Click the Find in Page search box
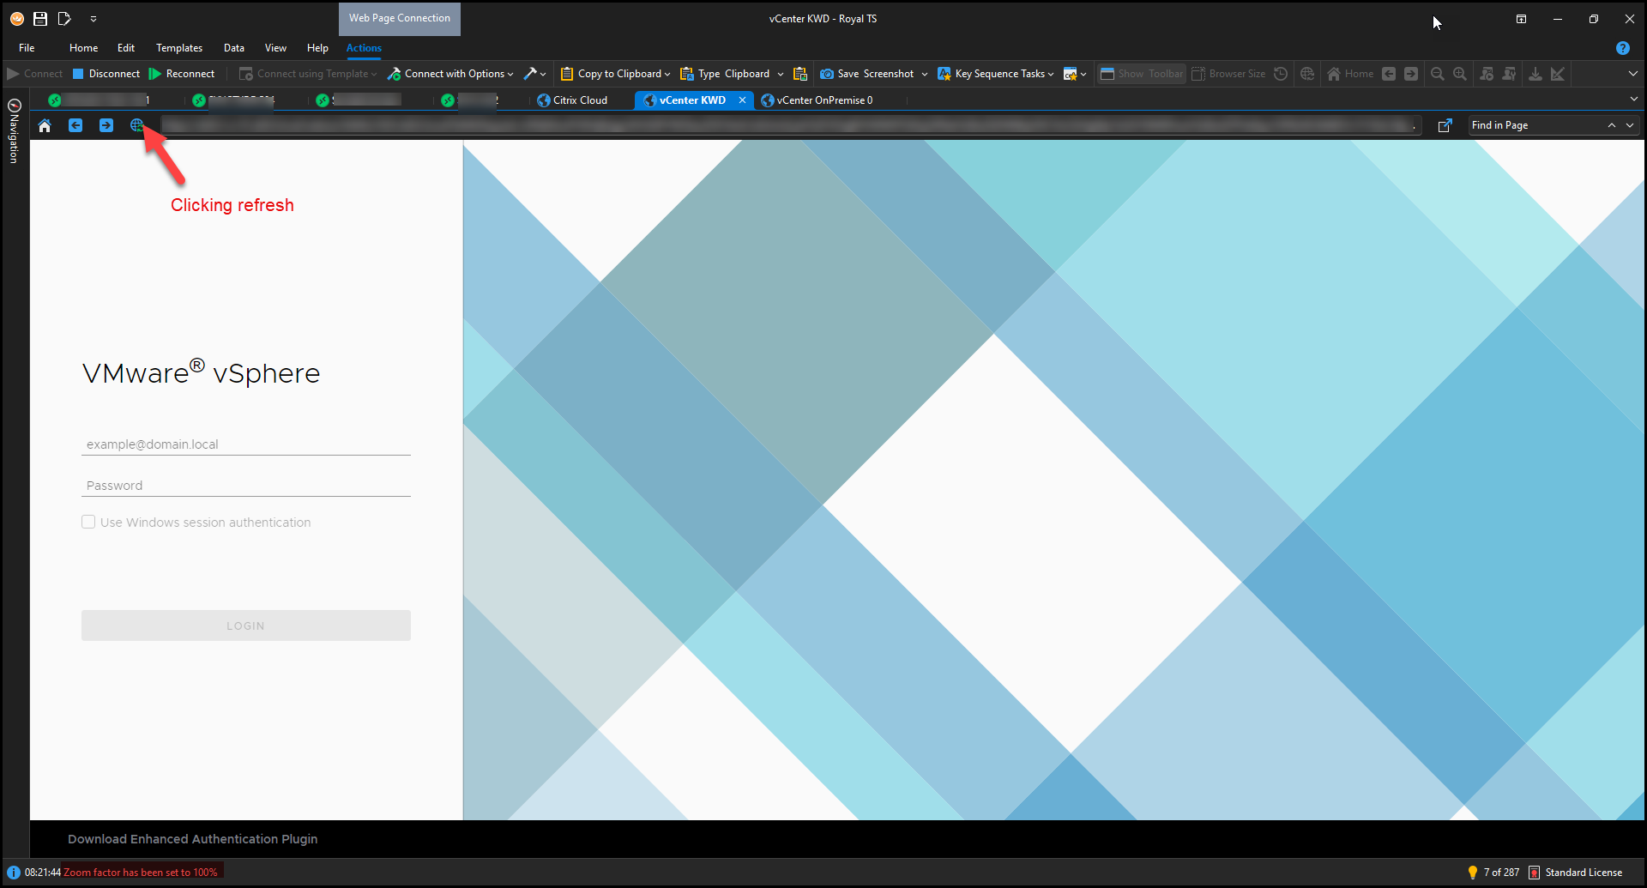1647x888 pixels. coord(1535,125)
